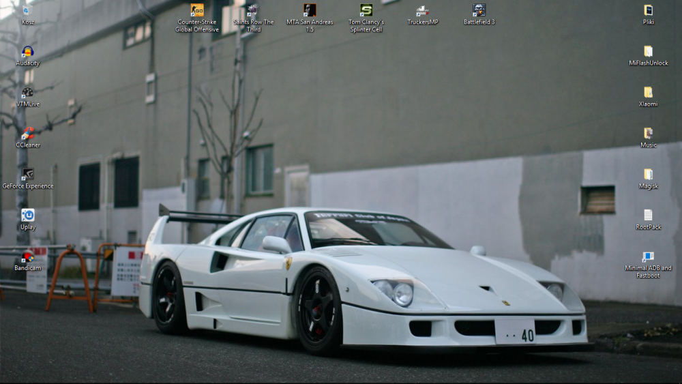Select the Kosz recycle bin icon

pos(27,11)
